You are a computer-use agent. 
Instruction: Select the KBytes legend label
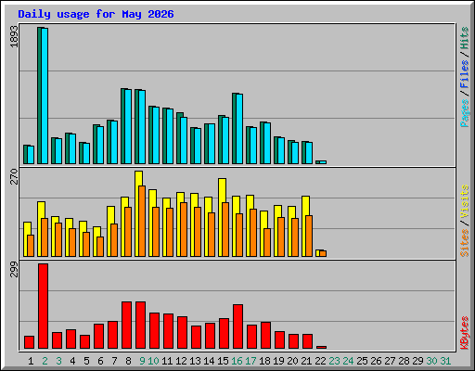[x=465, y=333]
